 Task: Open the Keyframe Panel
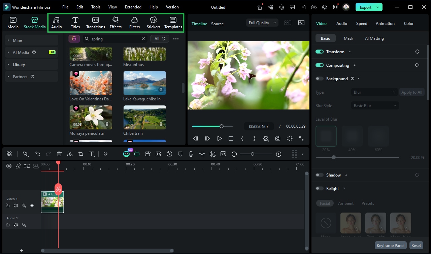click(x=390, y=246)
